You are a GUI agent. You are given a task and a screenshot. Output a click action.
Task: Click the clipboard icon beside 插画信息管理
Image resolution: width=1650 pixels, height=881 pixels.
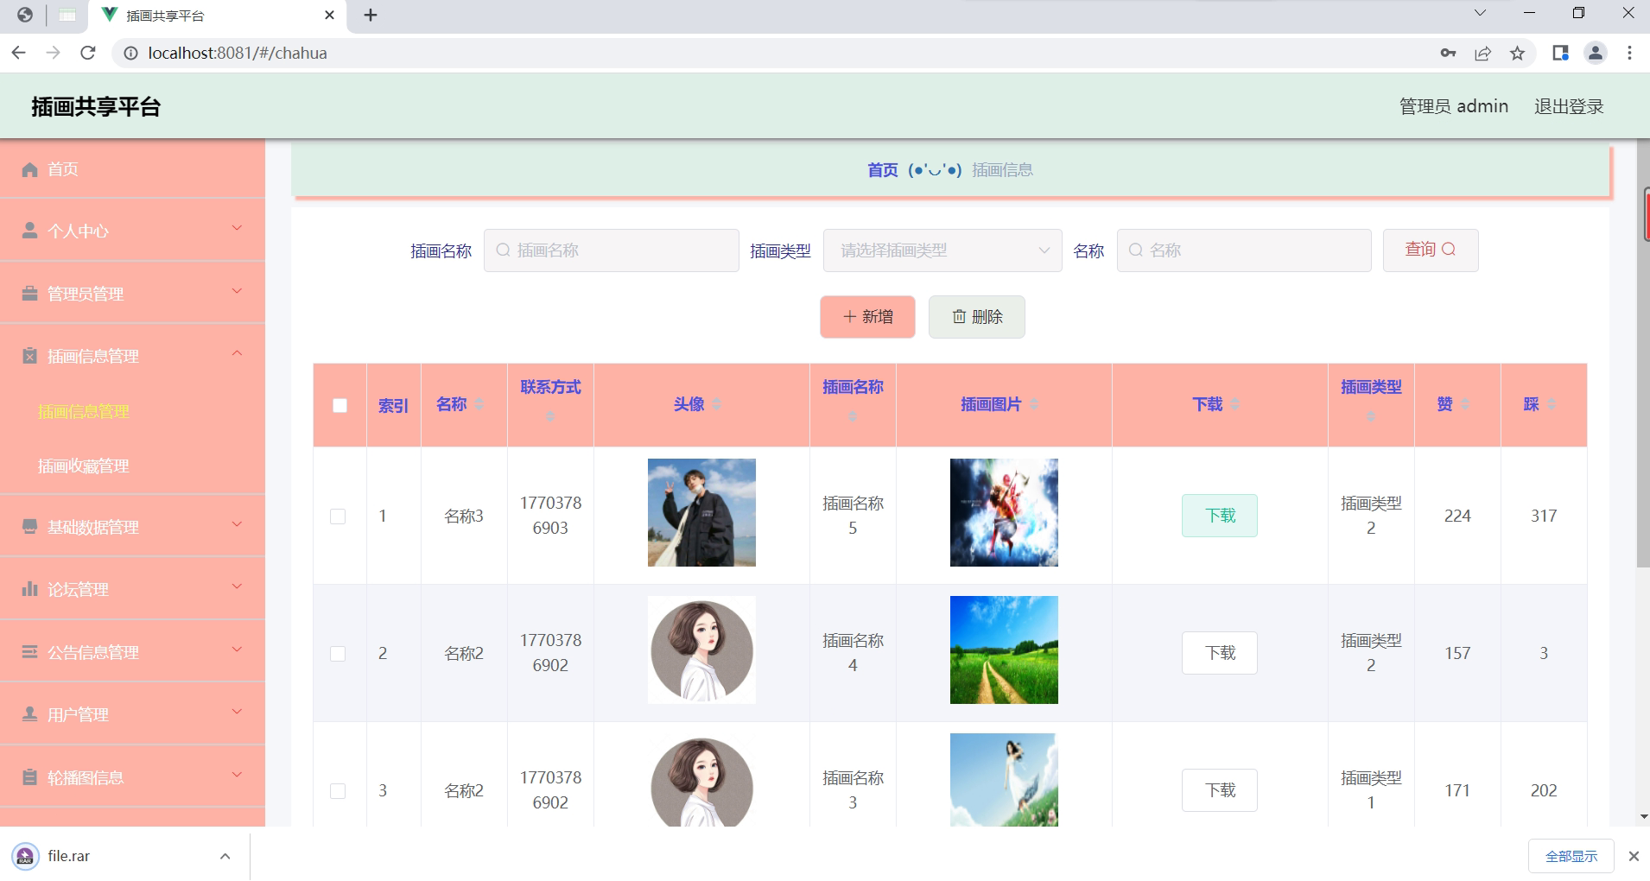pyautogui.click(x=29, y=356)
